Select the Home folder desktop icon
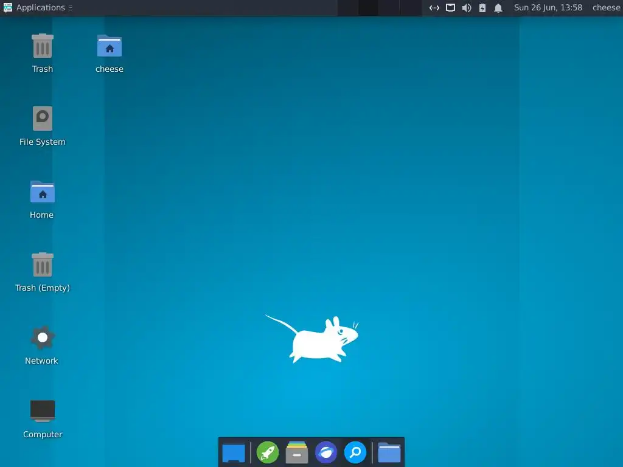The image size is (623, 467). [42, 199]
